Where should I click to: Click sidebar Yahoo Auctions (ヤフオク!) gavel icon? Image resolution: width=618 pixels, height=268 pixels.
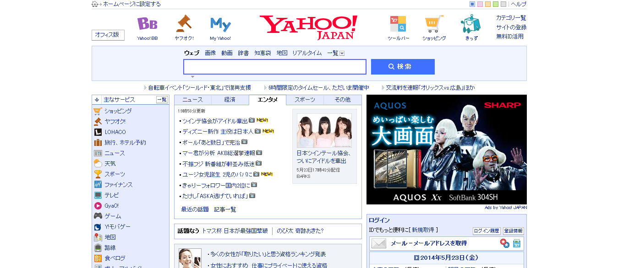[98, 121]
